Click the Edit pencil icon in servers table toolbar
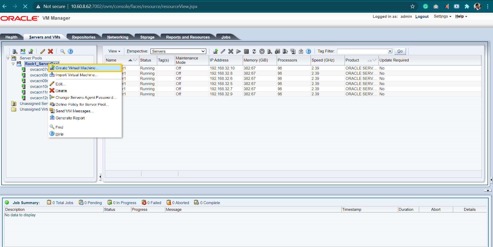The image size is (493, 247). point(223,51)
